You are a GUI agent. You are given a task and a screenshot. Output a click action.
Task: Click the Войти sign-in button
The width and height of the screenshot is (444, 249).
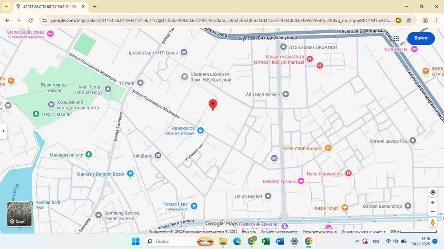421,38
